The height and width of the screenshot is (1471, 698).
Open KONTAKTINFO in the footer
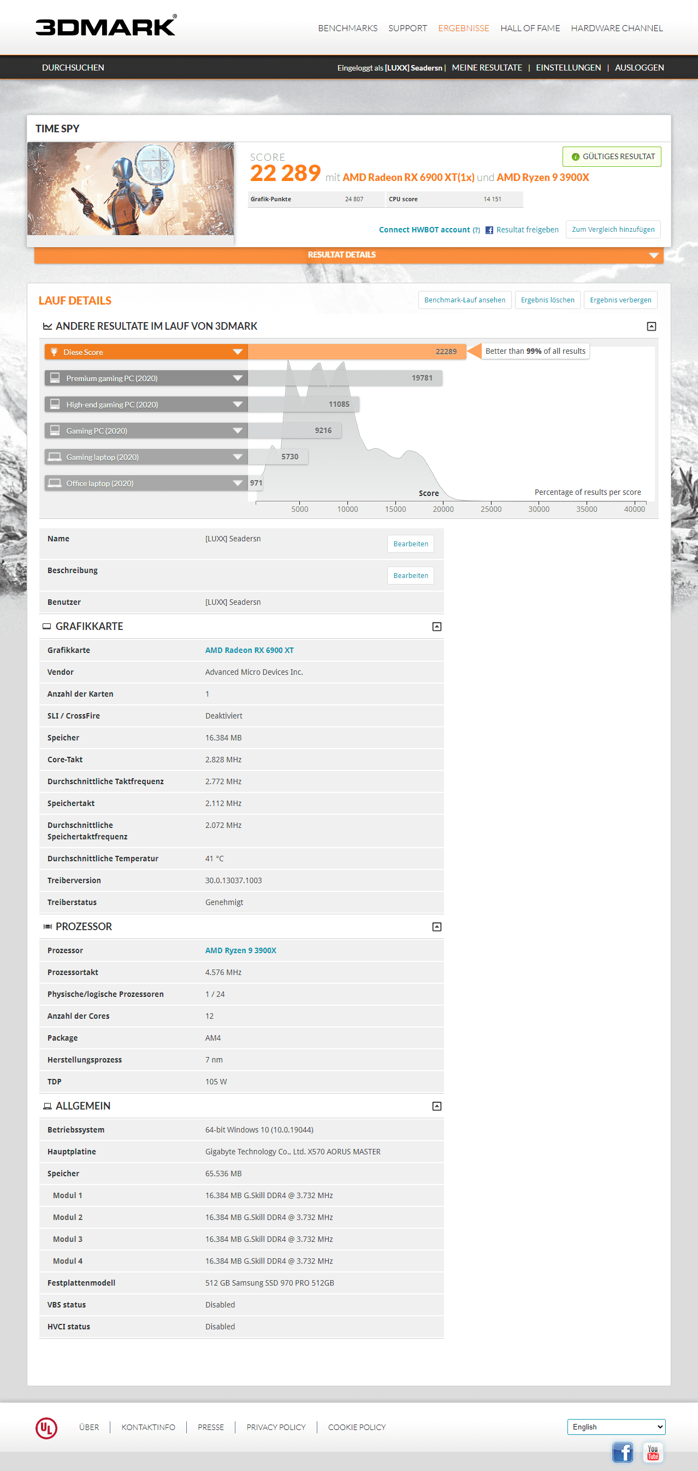pos(148,1427)
